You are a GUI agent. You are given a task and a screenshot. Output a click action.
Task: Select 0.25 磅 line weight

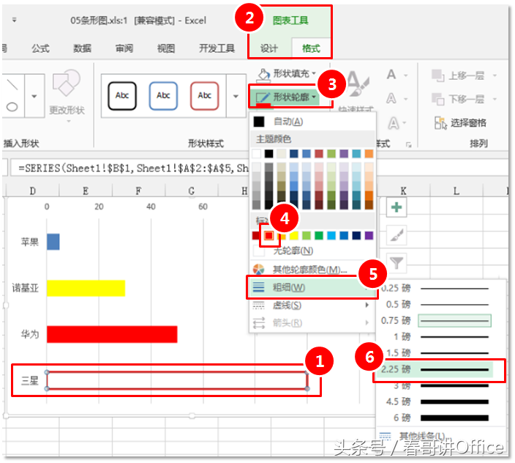pos(435,289)
